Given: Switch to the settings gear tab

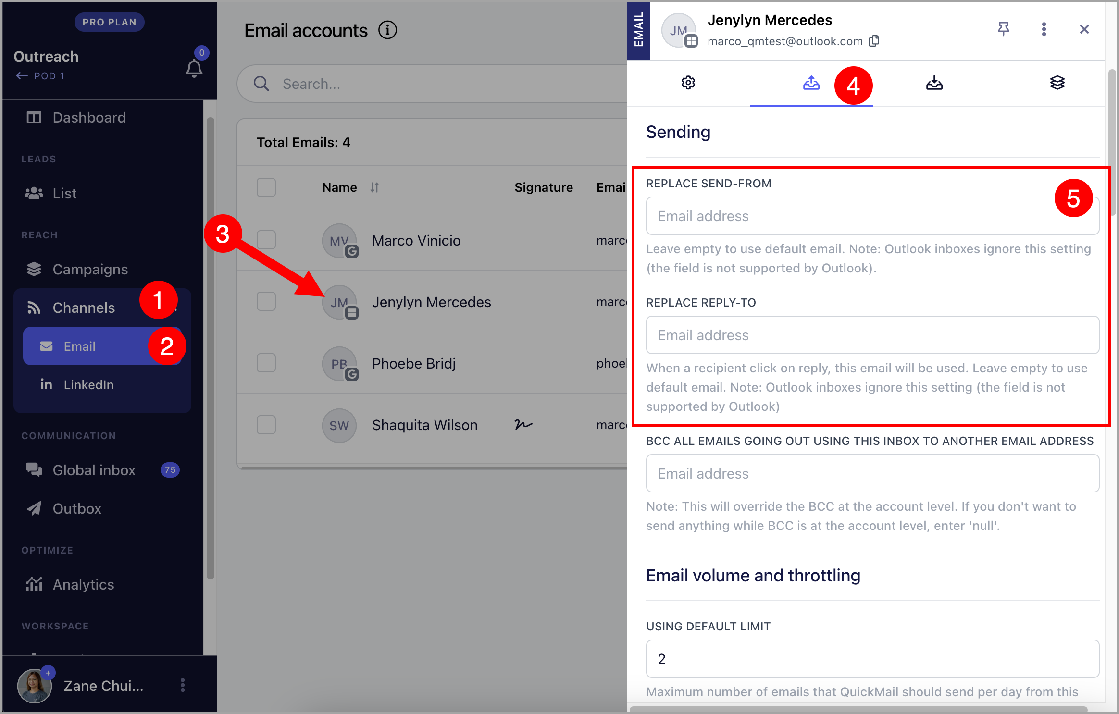Looking at the screenshot, I should [x=688, y=83].
